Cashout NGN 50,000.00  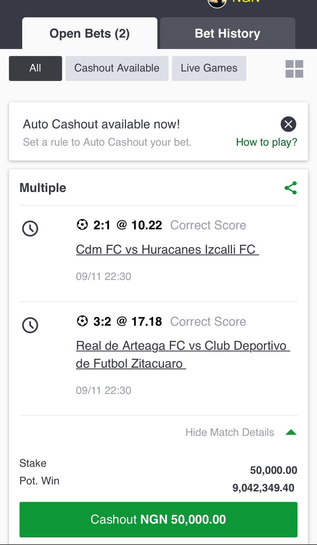coord(158,520)
